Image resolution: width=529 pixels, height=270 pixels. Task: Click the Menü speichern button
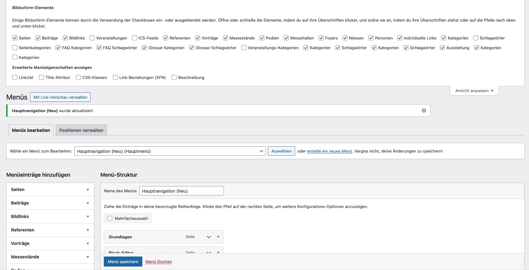123,262
